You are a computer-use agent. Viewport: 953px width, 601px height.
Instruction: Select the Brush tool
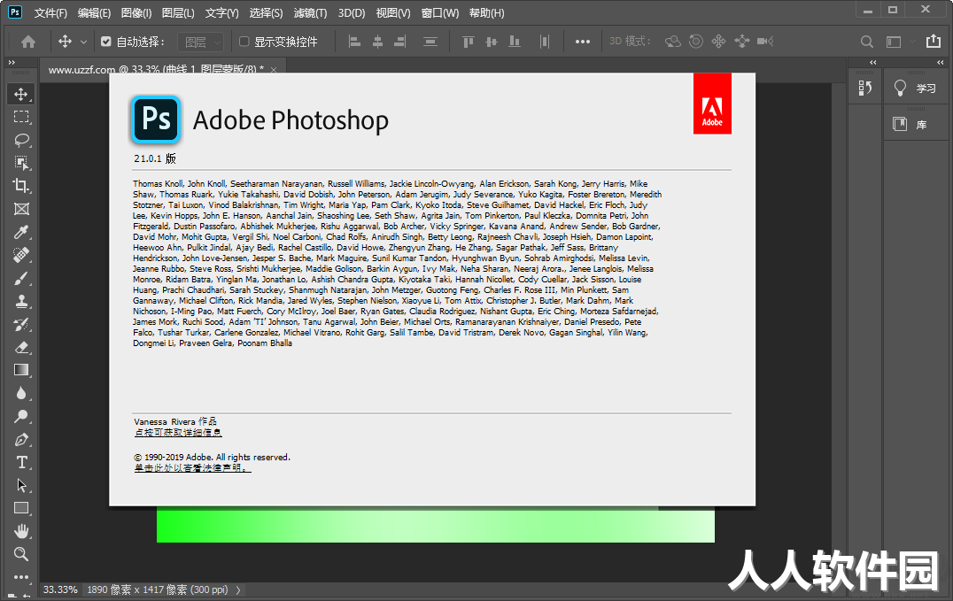point(21,278)
